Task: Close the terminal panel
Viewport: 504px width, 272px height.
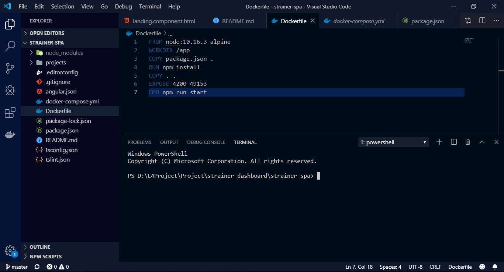Action: [496, 142]
